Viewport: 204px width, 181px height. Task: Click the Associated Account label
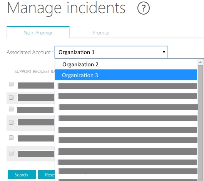pos(30,52)
